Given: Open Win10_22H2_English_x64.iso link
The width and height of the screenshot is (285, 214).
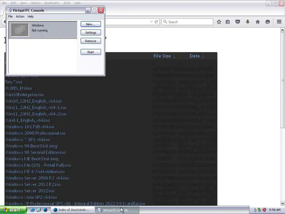Looking at the screenshot, I should click(x=33, y=101).
